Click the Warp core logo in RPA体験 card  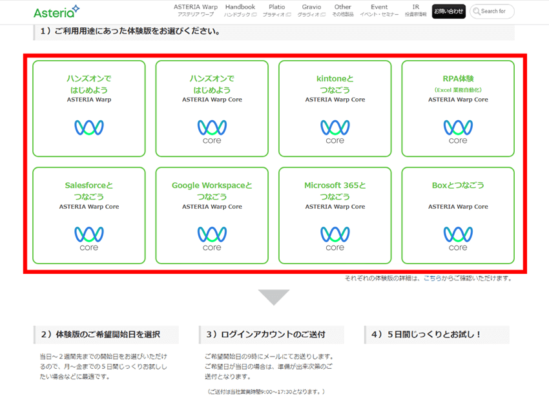pos(458,132)
